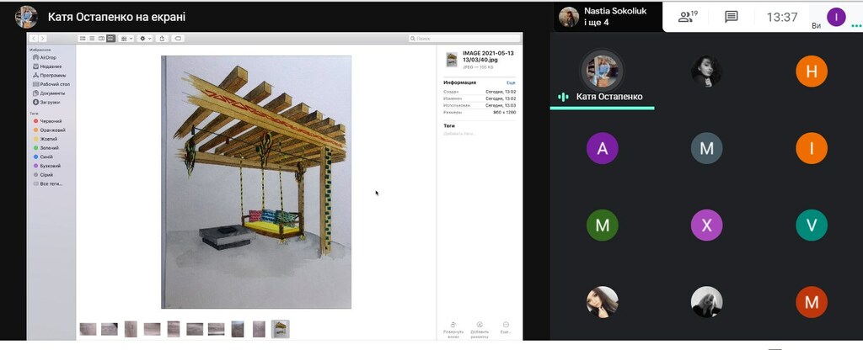Screen dimensions: 863x350
Task: Open the Еще… quick actions button
Action: pyautogui.click(x=506, y=327)
